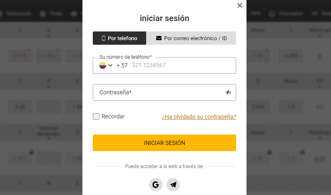Screen dimensions: 331x195
Task: Open the FIFA sport category
Action: [256, 13]
